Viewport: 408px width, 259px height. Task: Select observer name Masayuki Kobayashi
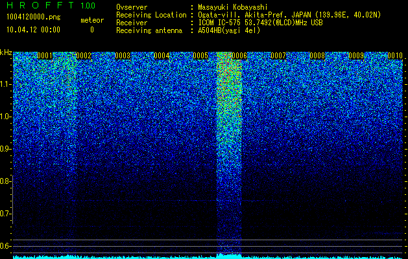233,7
